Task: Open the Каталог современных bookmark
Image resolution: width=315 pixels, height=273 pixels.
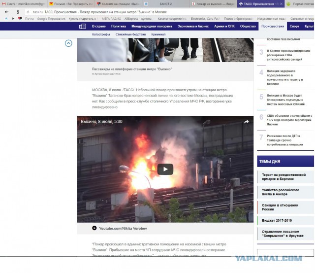Action: 172,19
